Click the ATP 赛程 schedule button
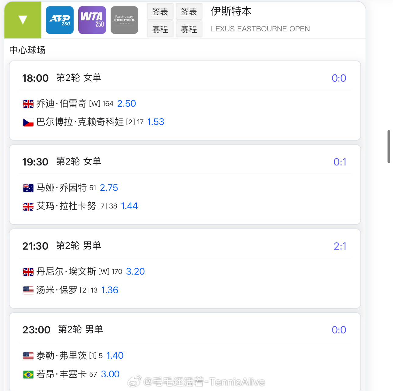The height and width of the screenshot is (391, 393). click(x=160, y=29)
